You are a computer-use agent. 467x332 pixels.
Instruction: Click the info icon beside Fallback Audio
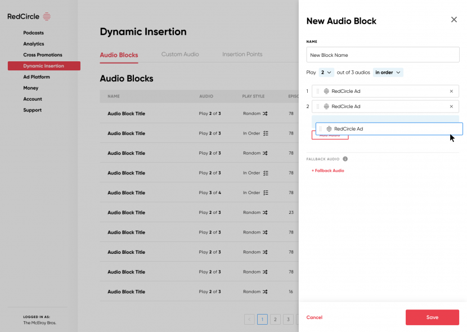pos(345,159)
